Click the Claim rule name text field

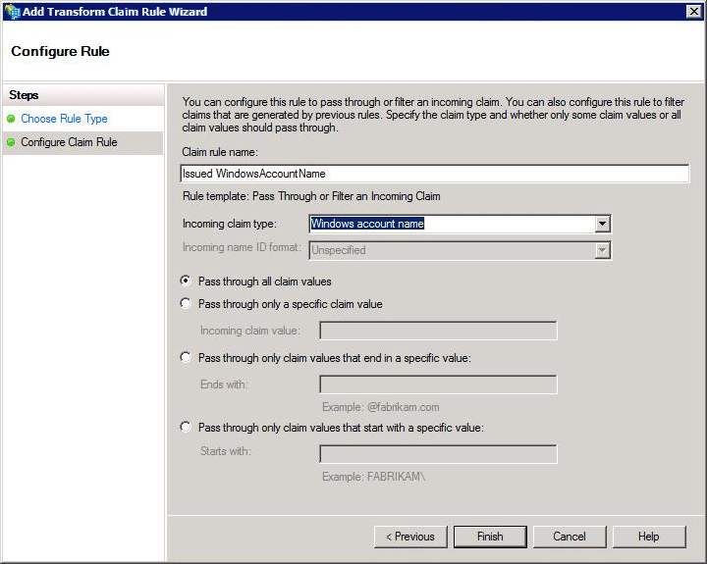[435, 174]
